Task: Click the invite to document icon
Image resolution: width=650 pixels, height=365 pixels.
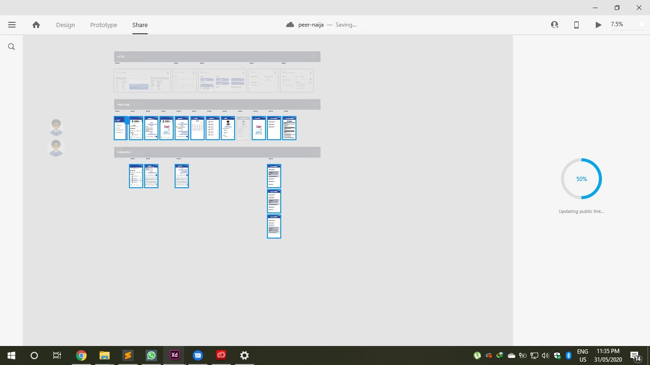Action: tap(555, 25)
